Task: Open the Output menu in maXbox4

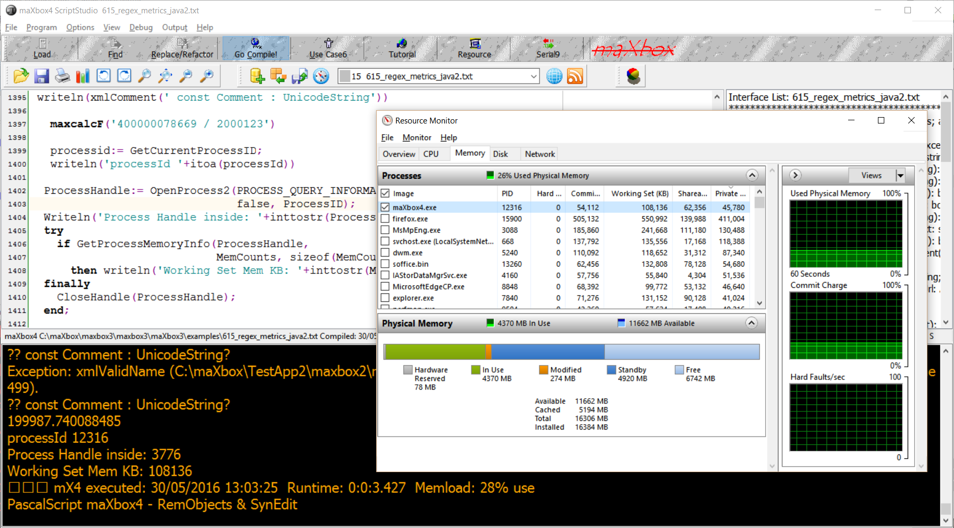Action: [175, 27]
